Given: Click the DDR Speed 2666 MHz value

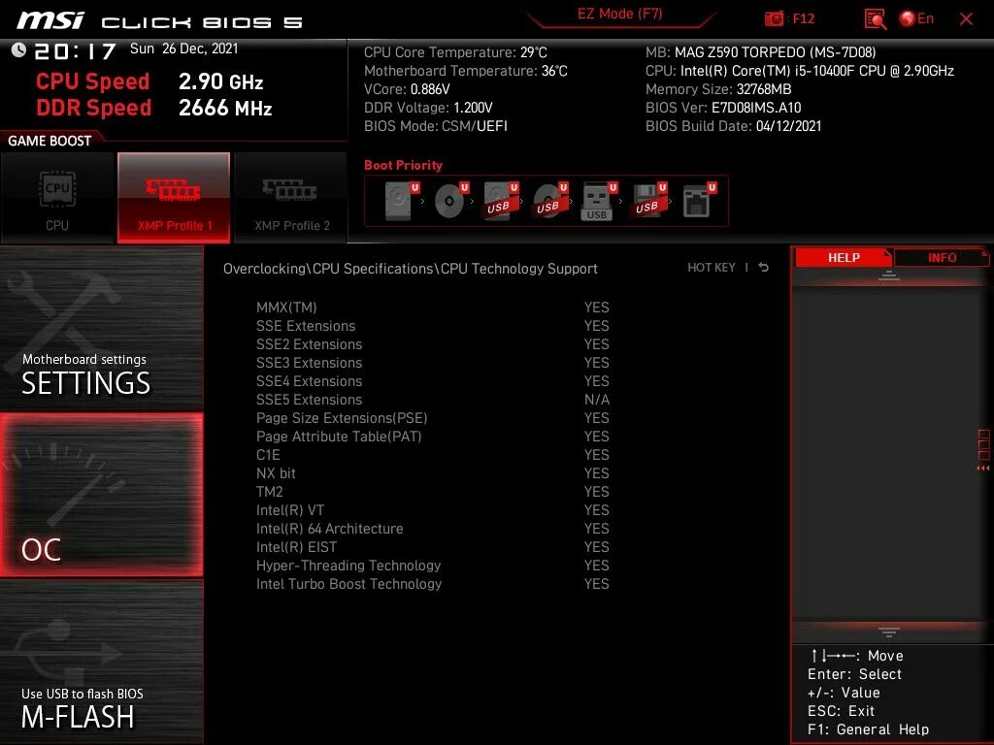Looking at the screenshot, I should tap(225, 108).
